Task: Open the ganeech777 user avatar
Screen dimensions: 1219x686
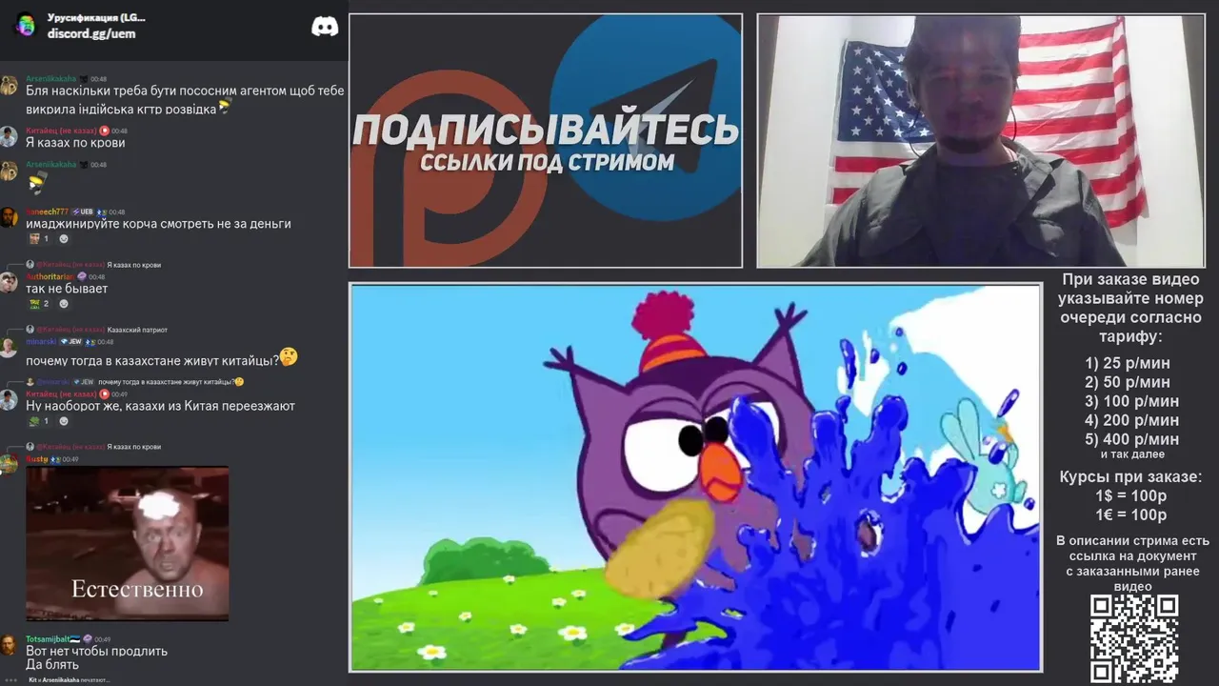Action: [x=9, y=217]
